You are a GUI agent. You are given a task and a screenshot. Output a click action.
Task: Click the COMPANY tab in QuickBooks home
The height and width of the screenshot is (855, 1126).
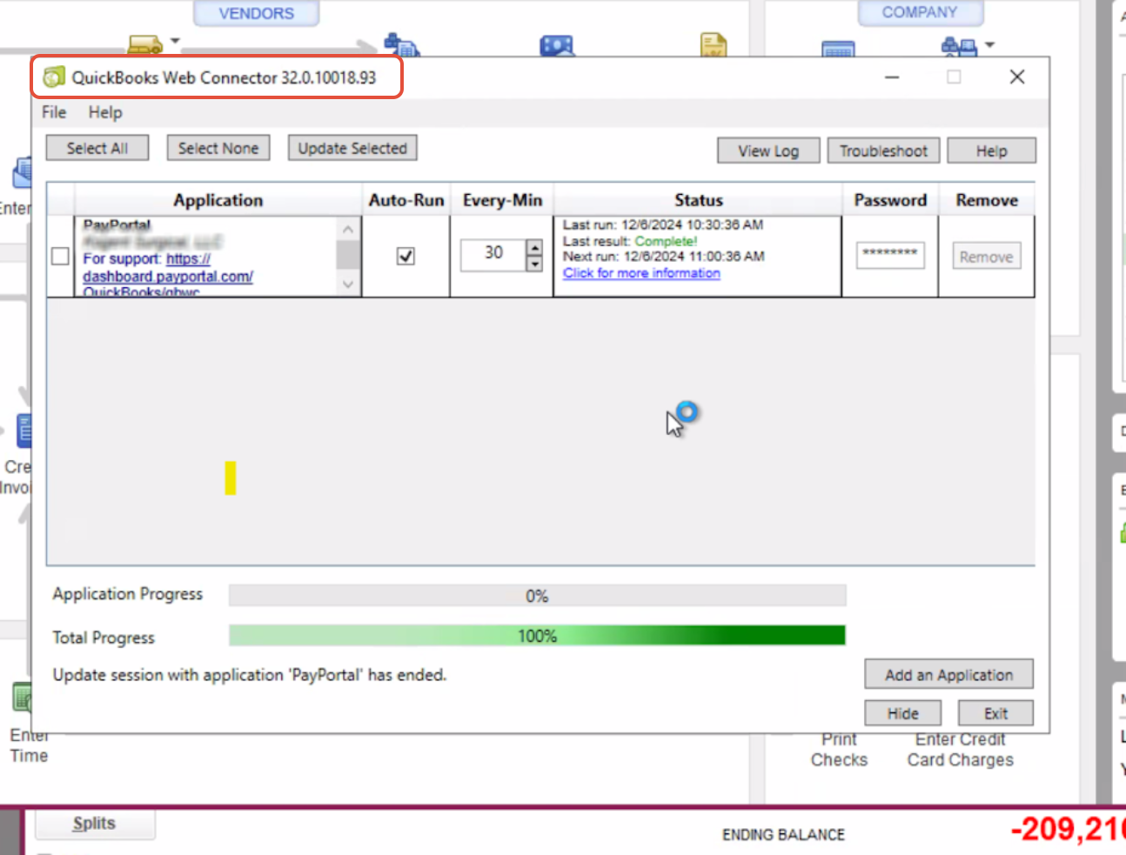(x=920, y=12)
